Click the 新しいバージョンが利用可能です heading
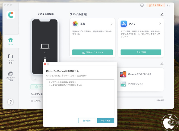Screen dimensions: 179x131 pos(63,71)
